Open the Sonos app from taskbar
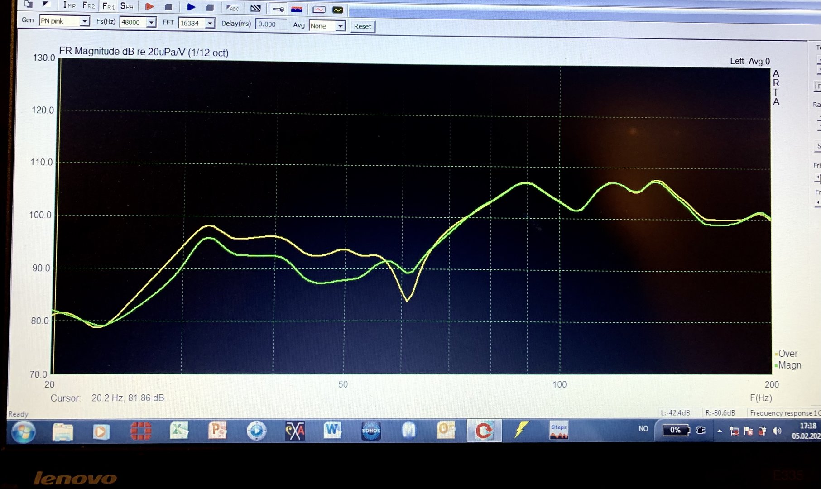Image resolution: width=821 pixels, height=489 pixels. pos(371,431)
